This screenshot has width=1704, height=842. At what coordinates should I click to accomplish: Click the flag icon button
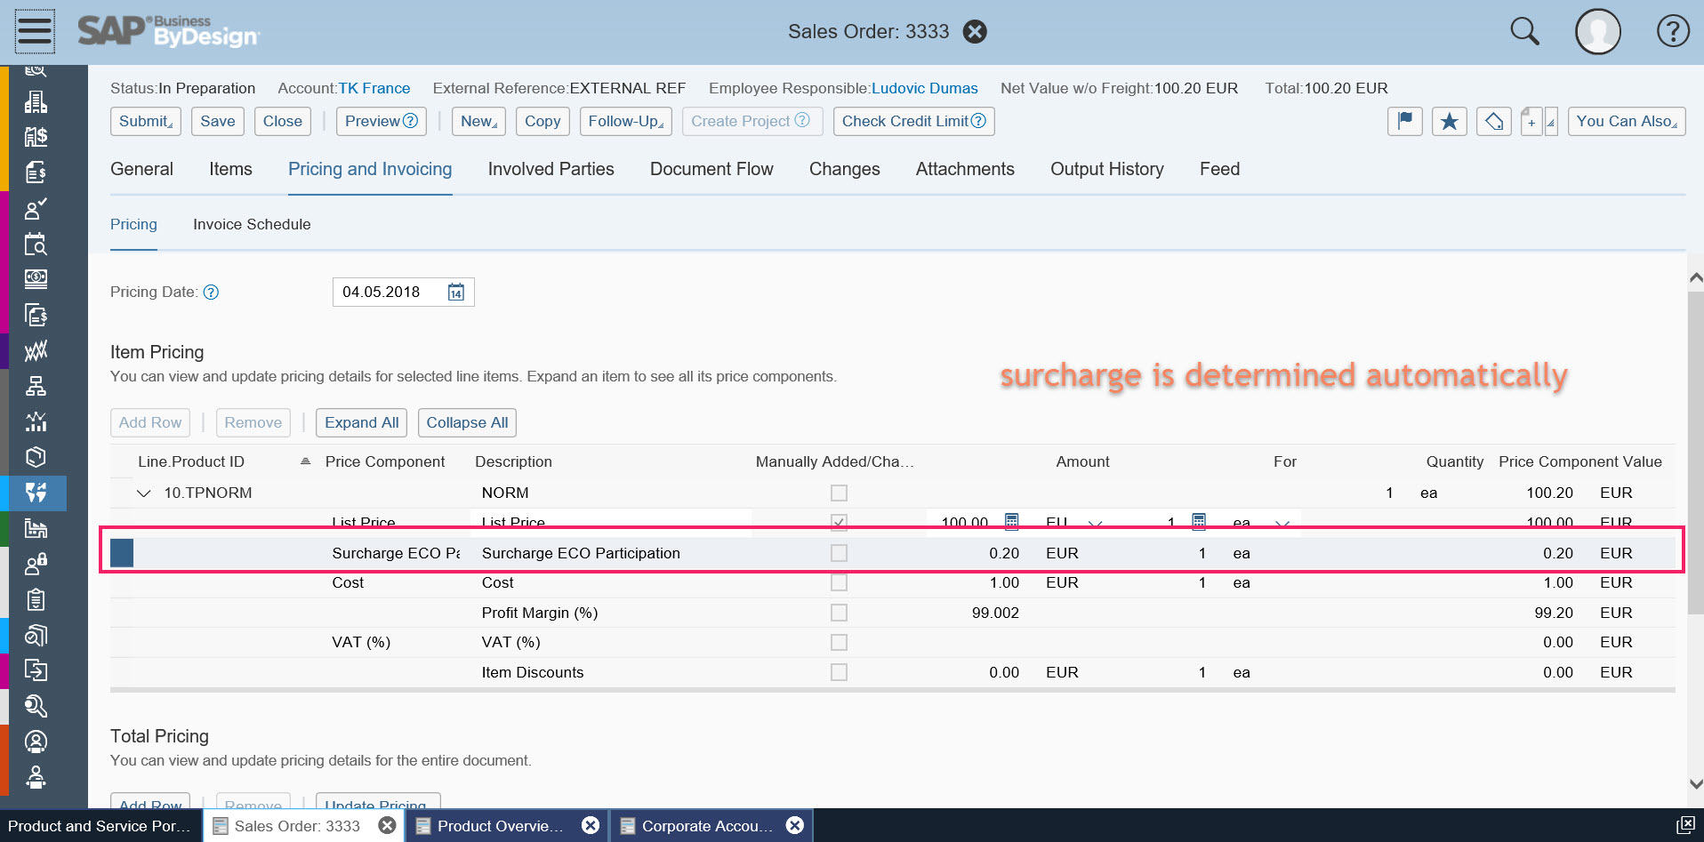click(x=1405, y=121)
